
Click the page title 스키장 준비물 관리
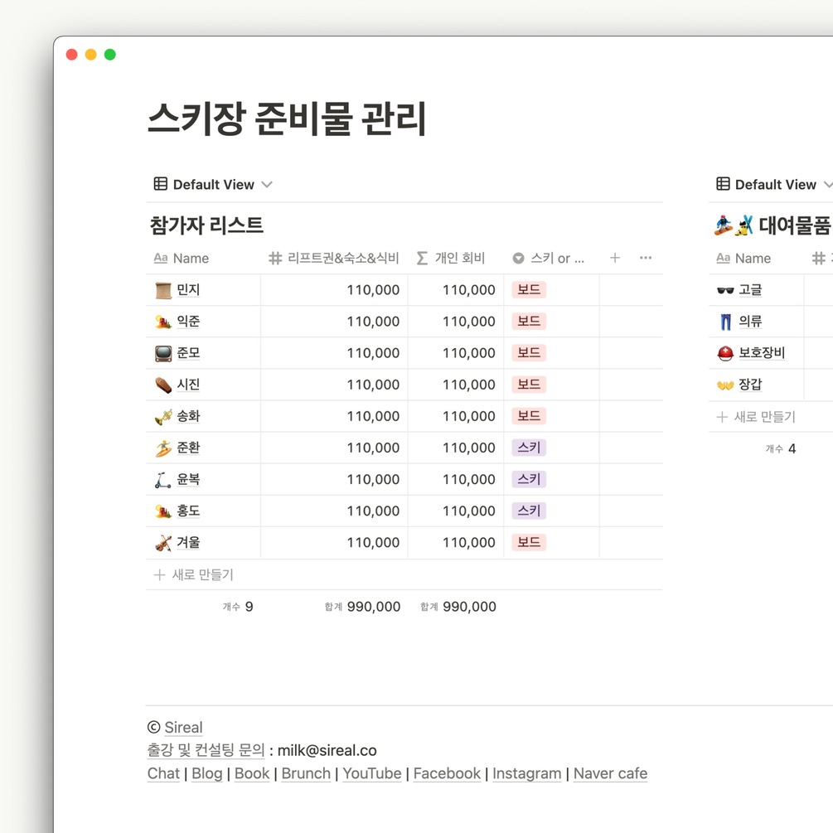[x=287, y=118]
